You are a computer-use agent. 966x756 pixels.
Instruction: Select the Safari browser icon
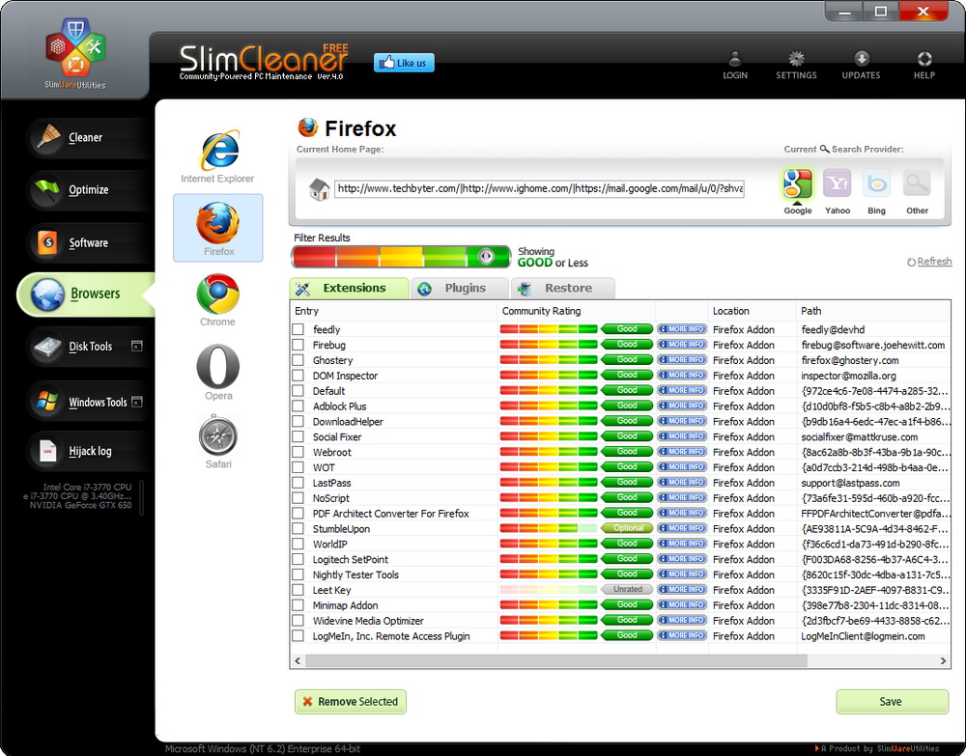(x=218, y=441)
